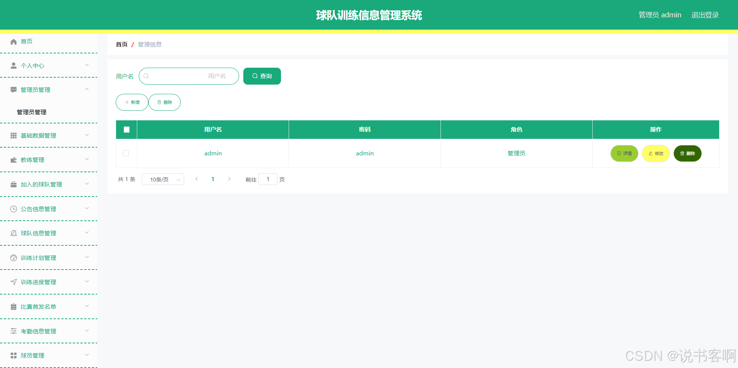
Task: Click the 操作 column header
Action: click(656, 130)
